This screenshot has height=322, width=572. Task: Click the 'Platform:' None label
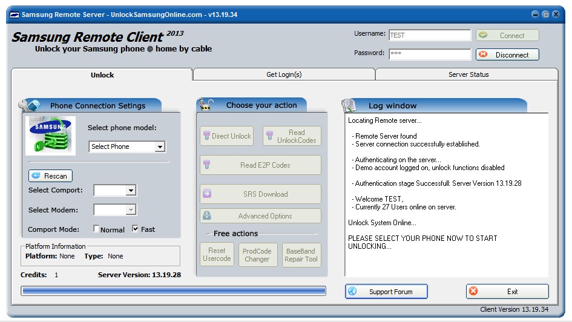coord(50,257)
